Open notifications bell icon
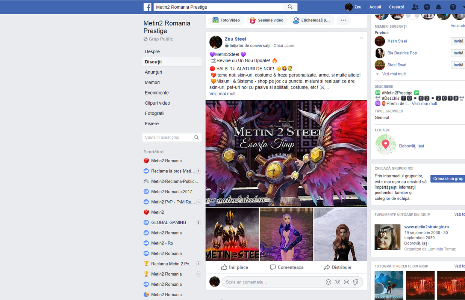The height and width of the screenshot is (300, 465). point(438,7)
